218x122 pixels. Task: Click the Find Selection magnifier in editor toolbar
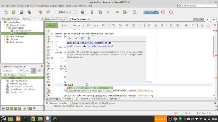point(113,25)
